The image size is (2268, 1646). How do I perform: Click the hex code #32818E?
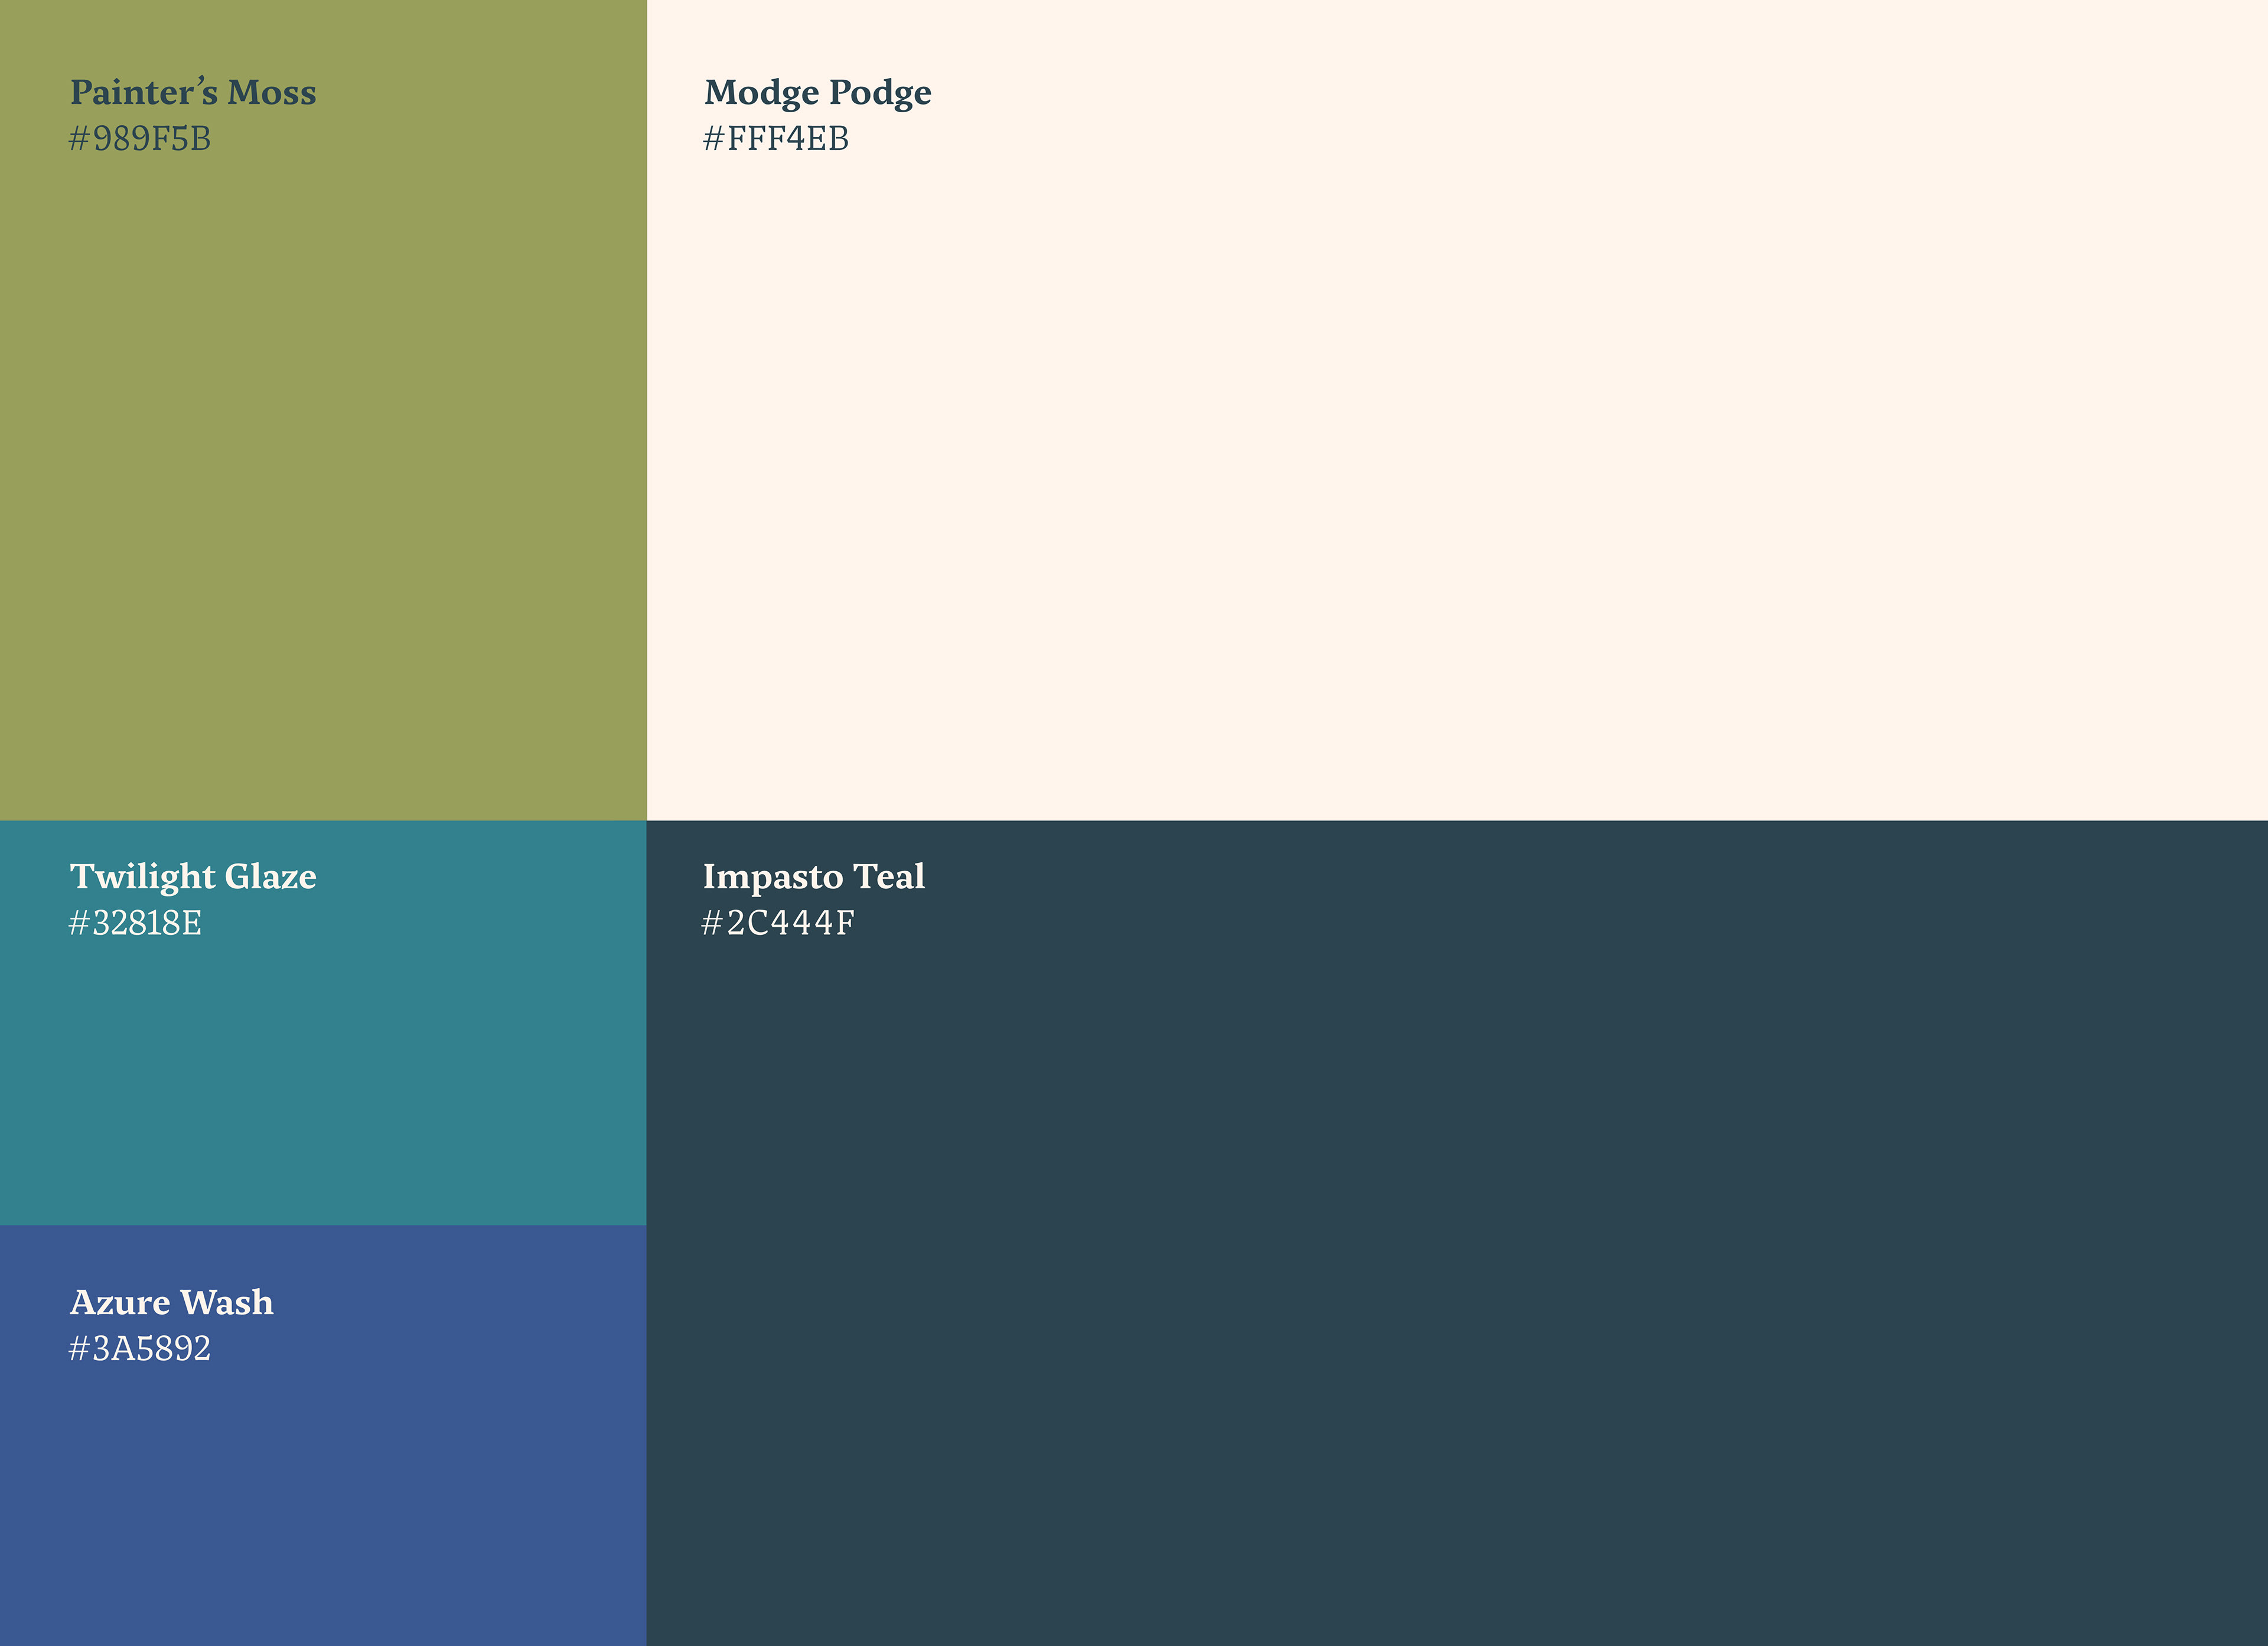(x=135, y=923)
